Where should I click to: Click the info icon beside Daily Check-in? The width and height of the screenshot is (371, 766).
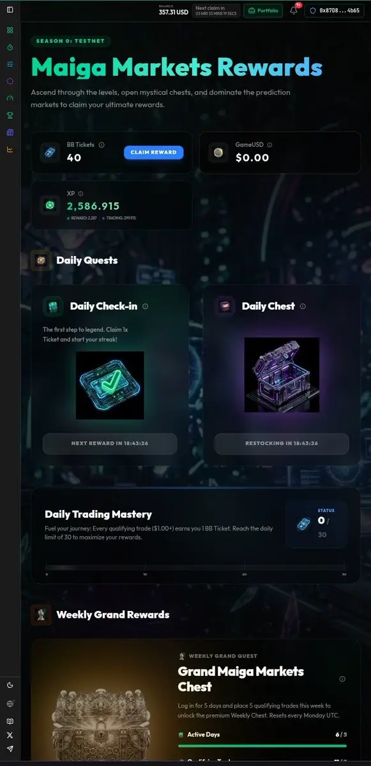pyautogui.click(x=145, y=306)
